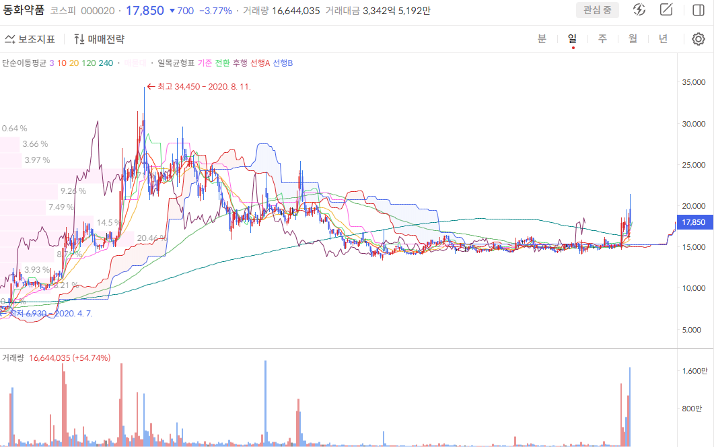Click the 3.97% volume profile label
The image size is (714, 447).
click(x=37, y=160)
